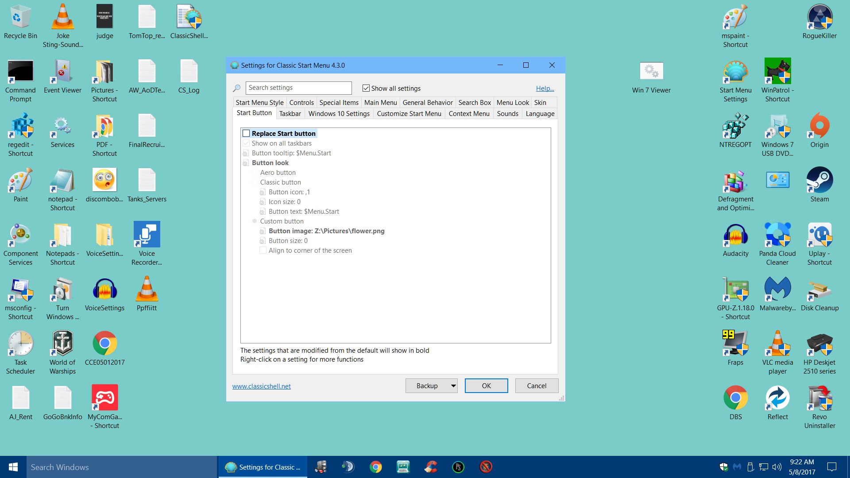Open the Origin desktop icon
Screen dimensions: 850x478
tap(819, 126)
